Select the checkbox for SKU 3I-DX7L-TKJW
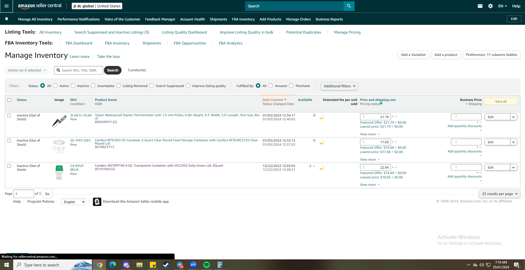This screenshot has width=525, height=270. point(9,115)
